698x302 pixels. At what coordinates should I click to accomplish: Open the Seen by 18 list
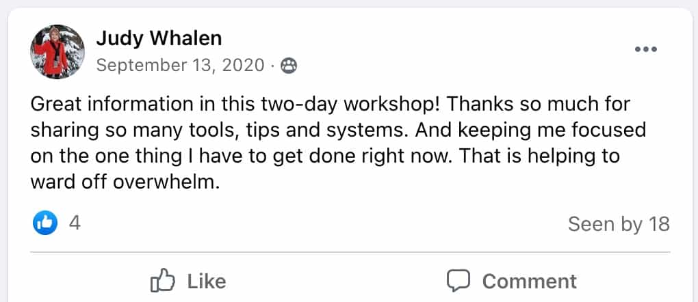click(619, 224)
